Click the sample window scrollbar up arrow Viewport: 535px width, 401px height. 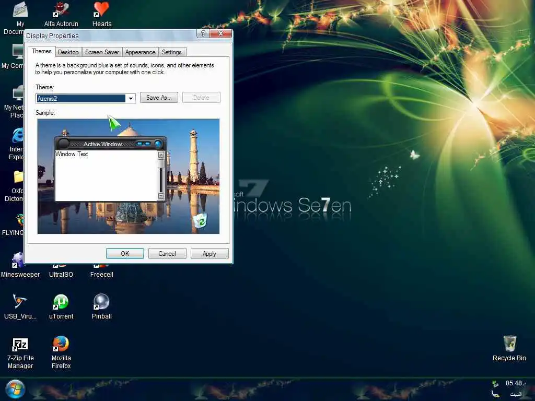161,155
